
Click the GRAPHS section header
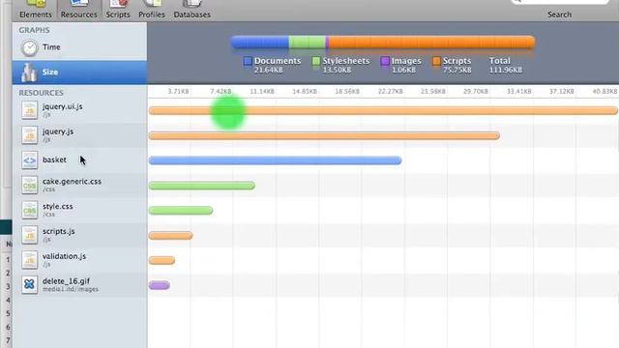(x=35, y=30)
